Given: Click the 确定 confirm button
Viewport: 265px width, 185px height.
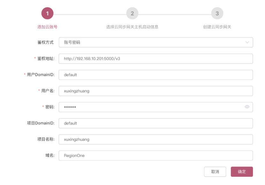Looking at the screenshot, I should (242, 172).
